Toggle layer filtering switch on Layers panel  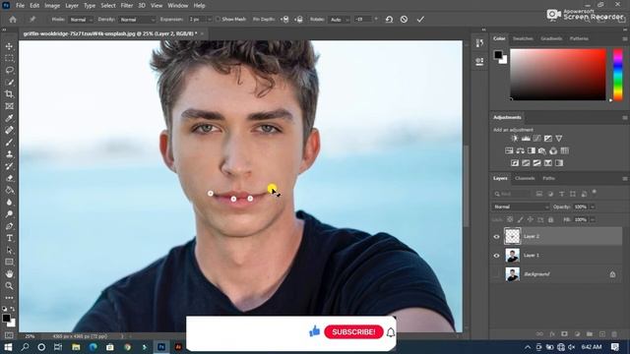point(595,193)
